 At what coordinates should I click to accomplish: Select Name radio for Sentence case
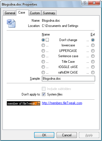tap(43, 56)
